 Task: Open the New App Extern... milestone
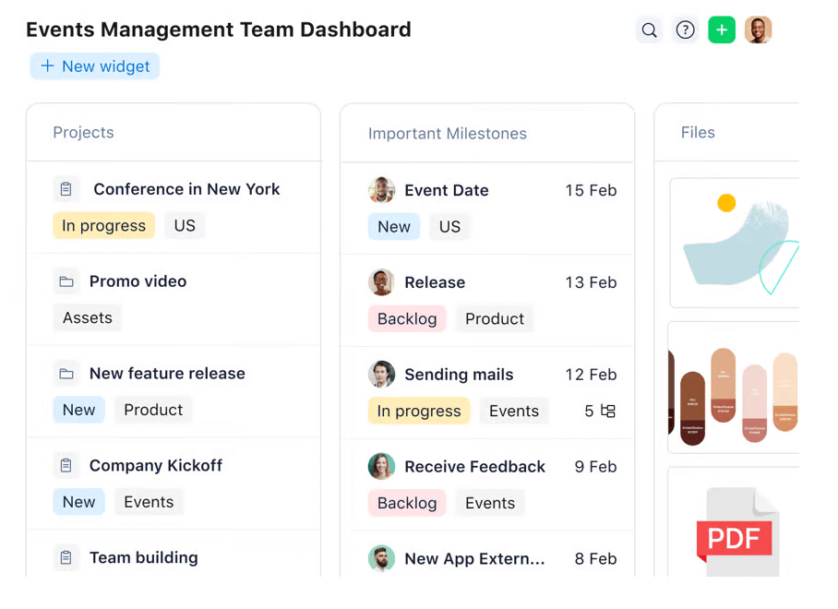point(474,558)
